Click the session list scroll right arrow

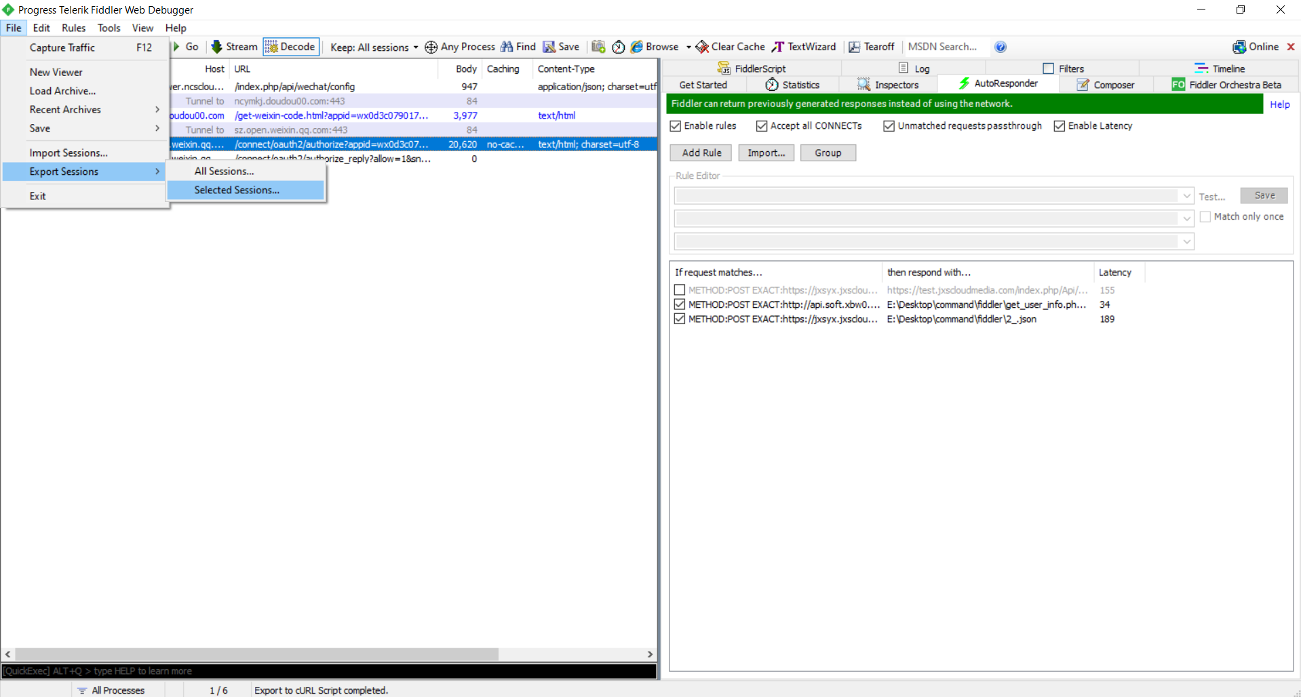[x=650, y=654]
